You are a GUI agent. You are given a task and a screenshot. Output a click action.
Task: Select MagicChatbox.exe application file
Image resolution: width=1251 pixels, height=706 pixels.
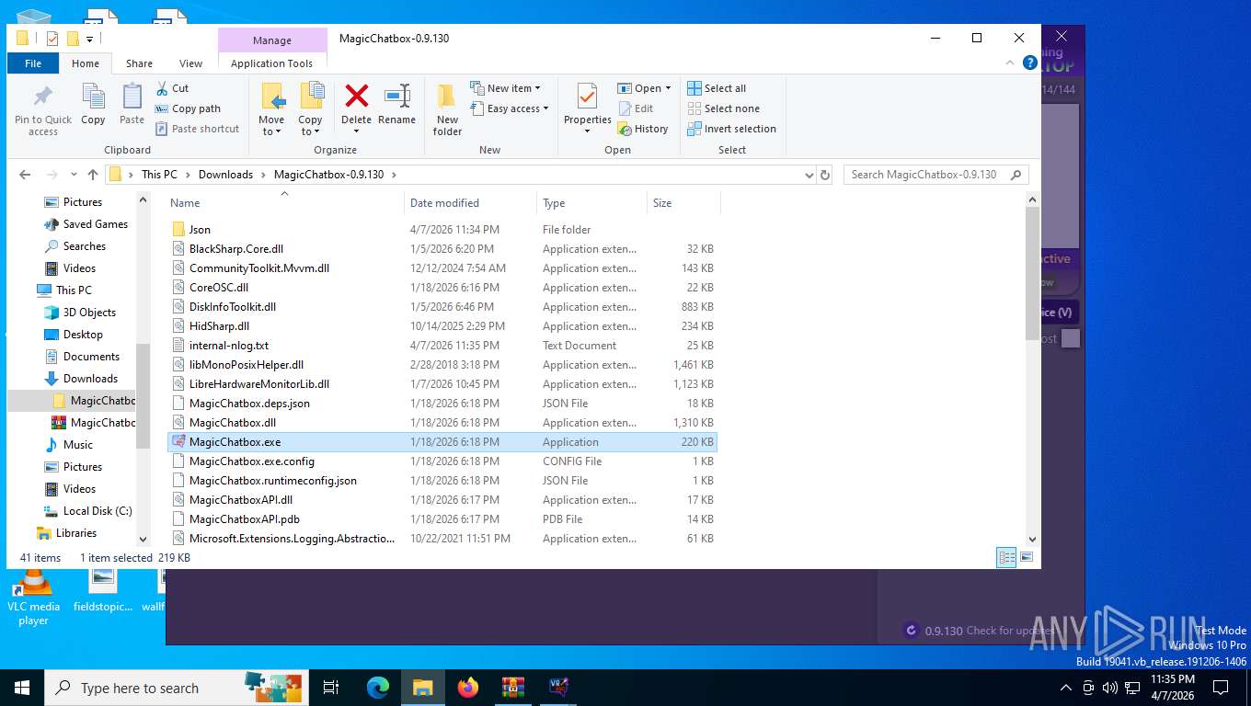(x=442, y=442)
